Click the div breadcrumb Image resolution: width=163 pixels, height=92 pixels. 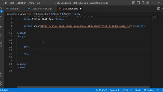78,14
